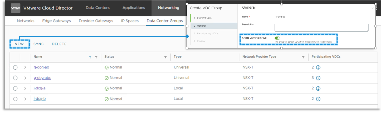Expand the g-dcg-ab row chevron
Screen dimensions: 381x113
coord(25,68)
